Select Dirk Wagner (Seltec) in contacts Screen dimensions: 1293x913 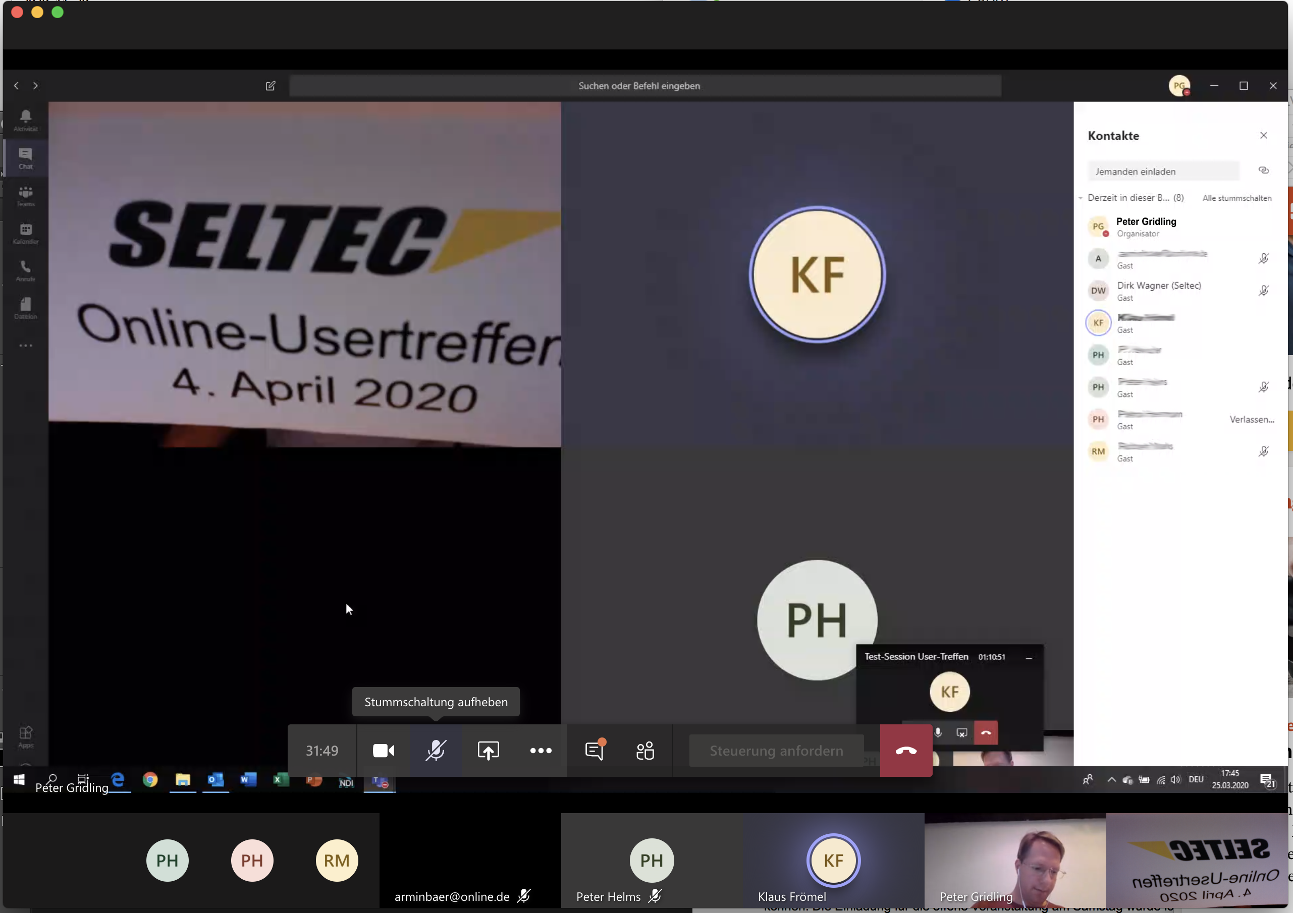(1180, 291)
